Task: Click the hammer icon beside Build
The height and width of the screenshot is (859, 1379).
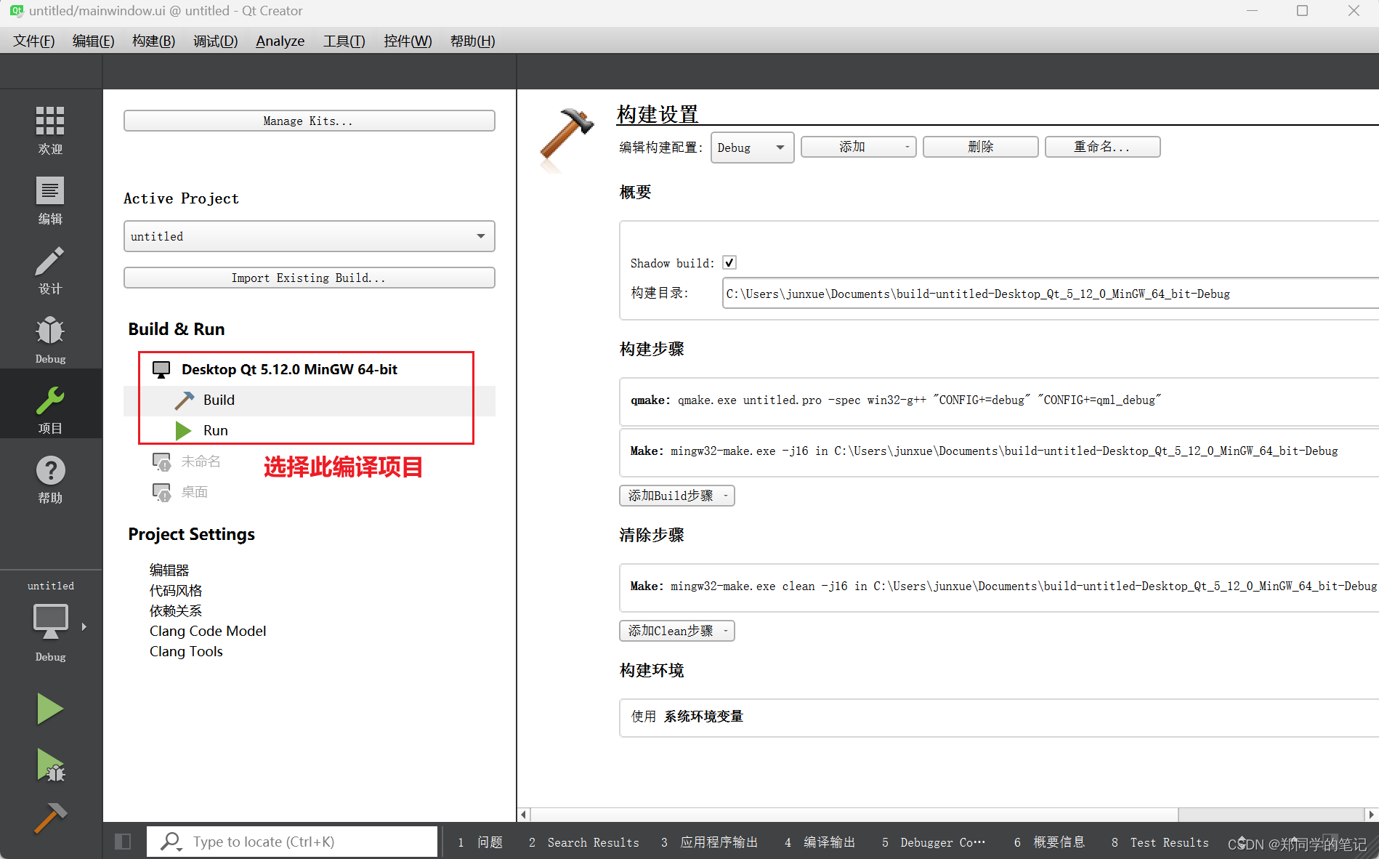Action: coord(184,400)
